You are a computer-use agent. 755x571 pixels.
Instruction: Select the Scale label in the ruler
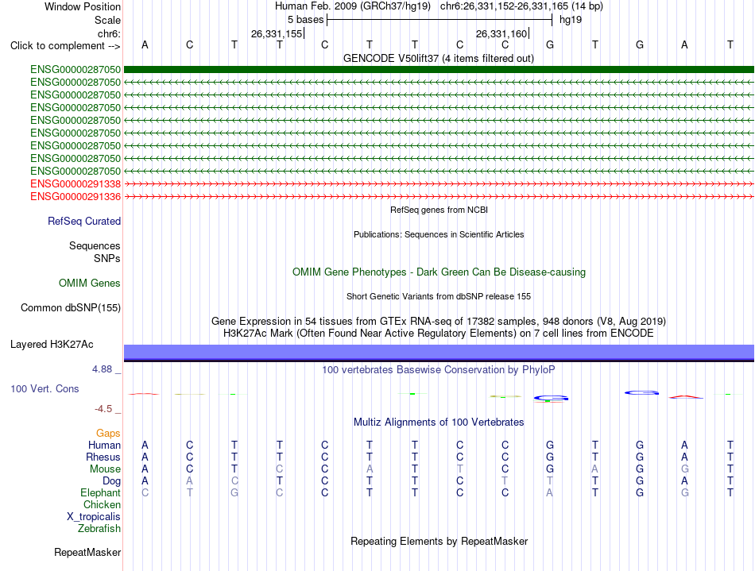coord(107,20)
